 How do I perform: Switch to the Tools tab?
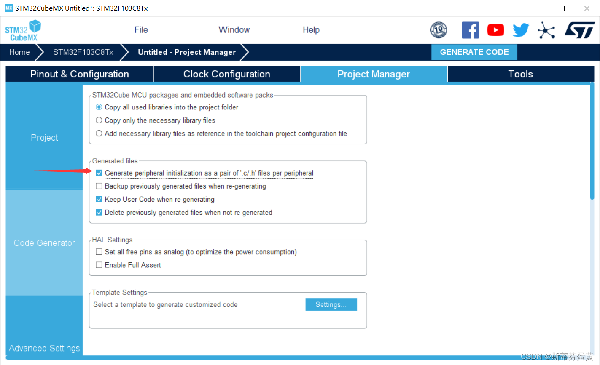click(521, 74)
